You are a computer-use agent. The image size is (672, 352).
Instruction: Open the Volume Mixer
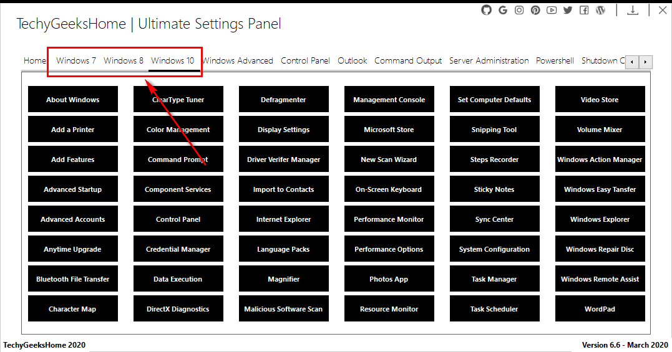[600, 130]
